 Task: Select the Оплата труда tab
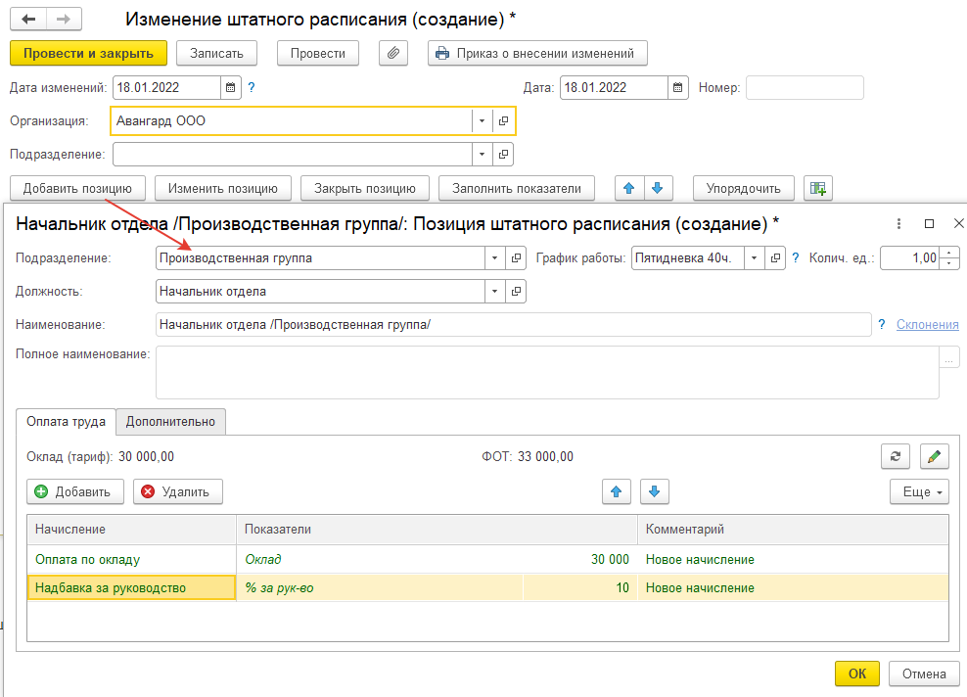[x=67, y=421]
